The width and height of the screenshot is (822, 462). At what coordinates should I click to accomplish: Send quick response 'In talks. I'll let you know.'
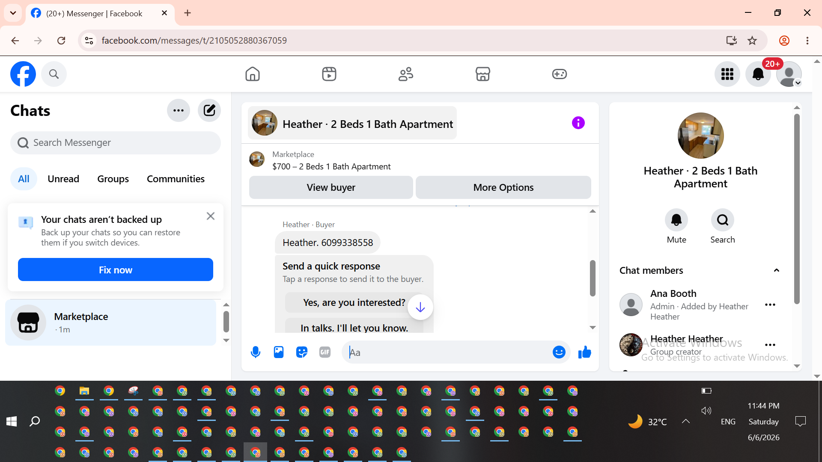tap(354, 326)
